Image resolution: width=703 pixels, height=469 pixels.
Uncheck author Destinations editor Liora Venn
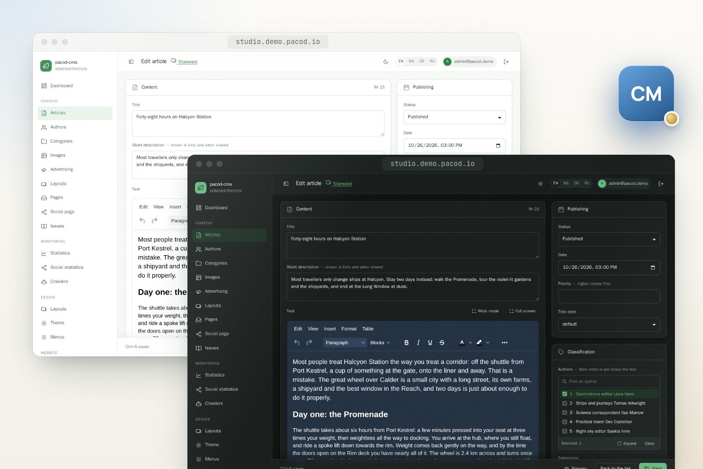click(565, 394)
